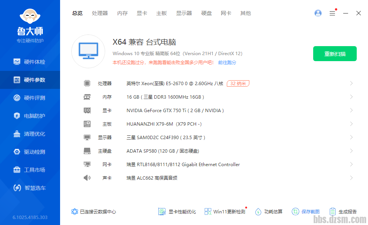The width and height of the screenshot is (368, 225).
Task: Switch to the 硬盘 tab
Action: [207, 13]
